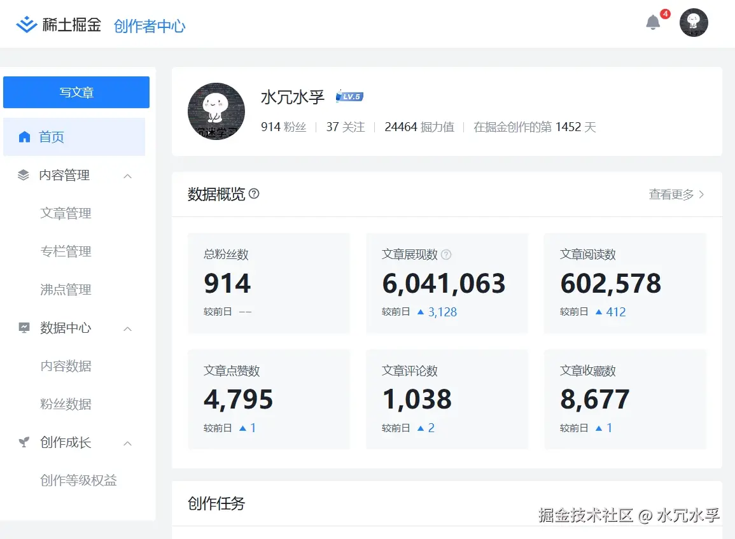This screenshot has height=539, width=735.
Task: Click the chart icon beside 数据中心
Action: pos(24,328)
